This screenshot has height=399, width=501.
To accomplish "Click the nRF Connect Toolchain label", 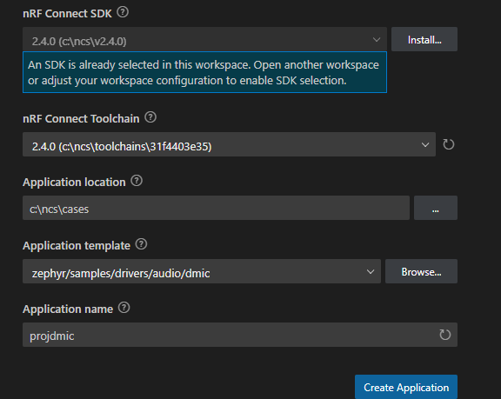I will point(81,119).
